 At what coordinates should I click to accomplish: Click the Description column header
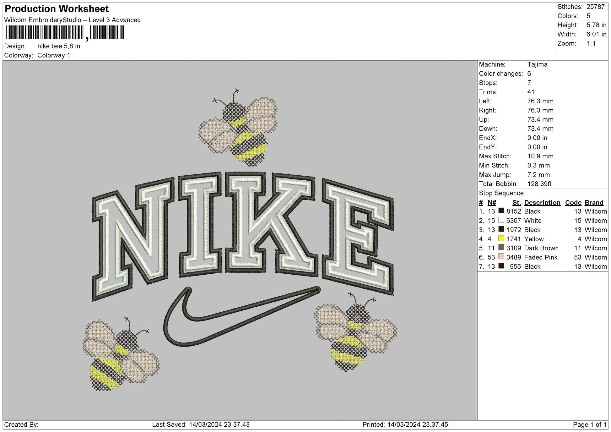(x=543, y=202)
